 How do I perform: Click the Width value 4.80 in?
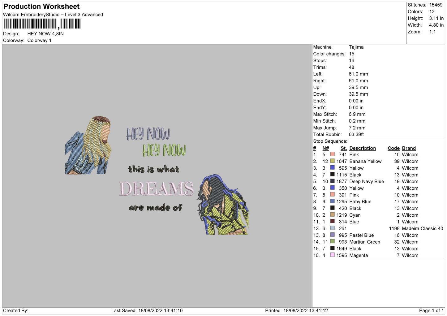[x=436, y=25]
